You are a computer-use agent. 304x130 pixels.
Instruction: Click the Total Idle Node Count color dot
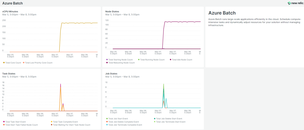click(x=170, y=60)
